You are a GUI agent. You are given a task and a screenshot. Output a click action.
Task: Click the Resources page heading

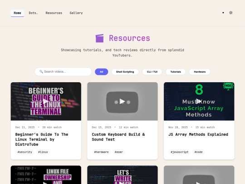click(129, 38)
